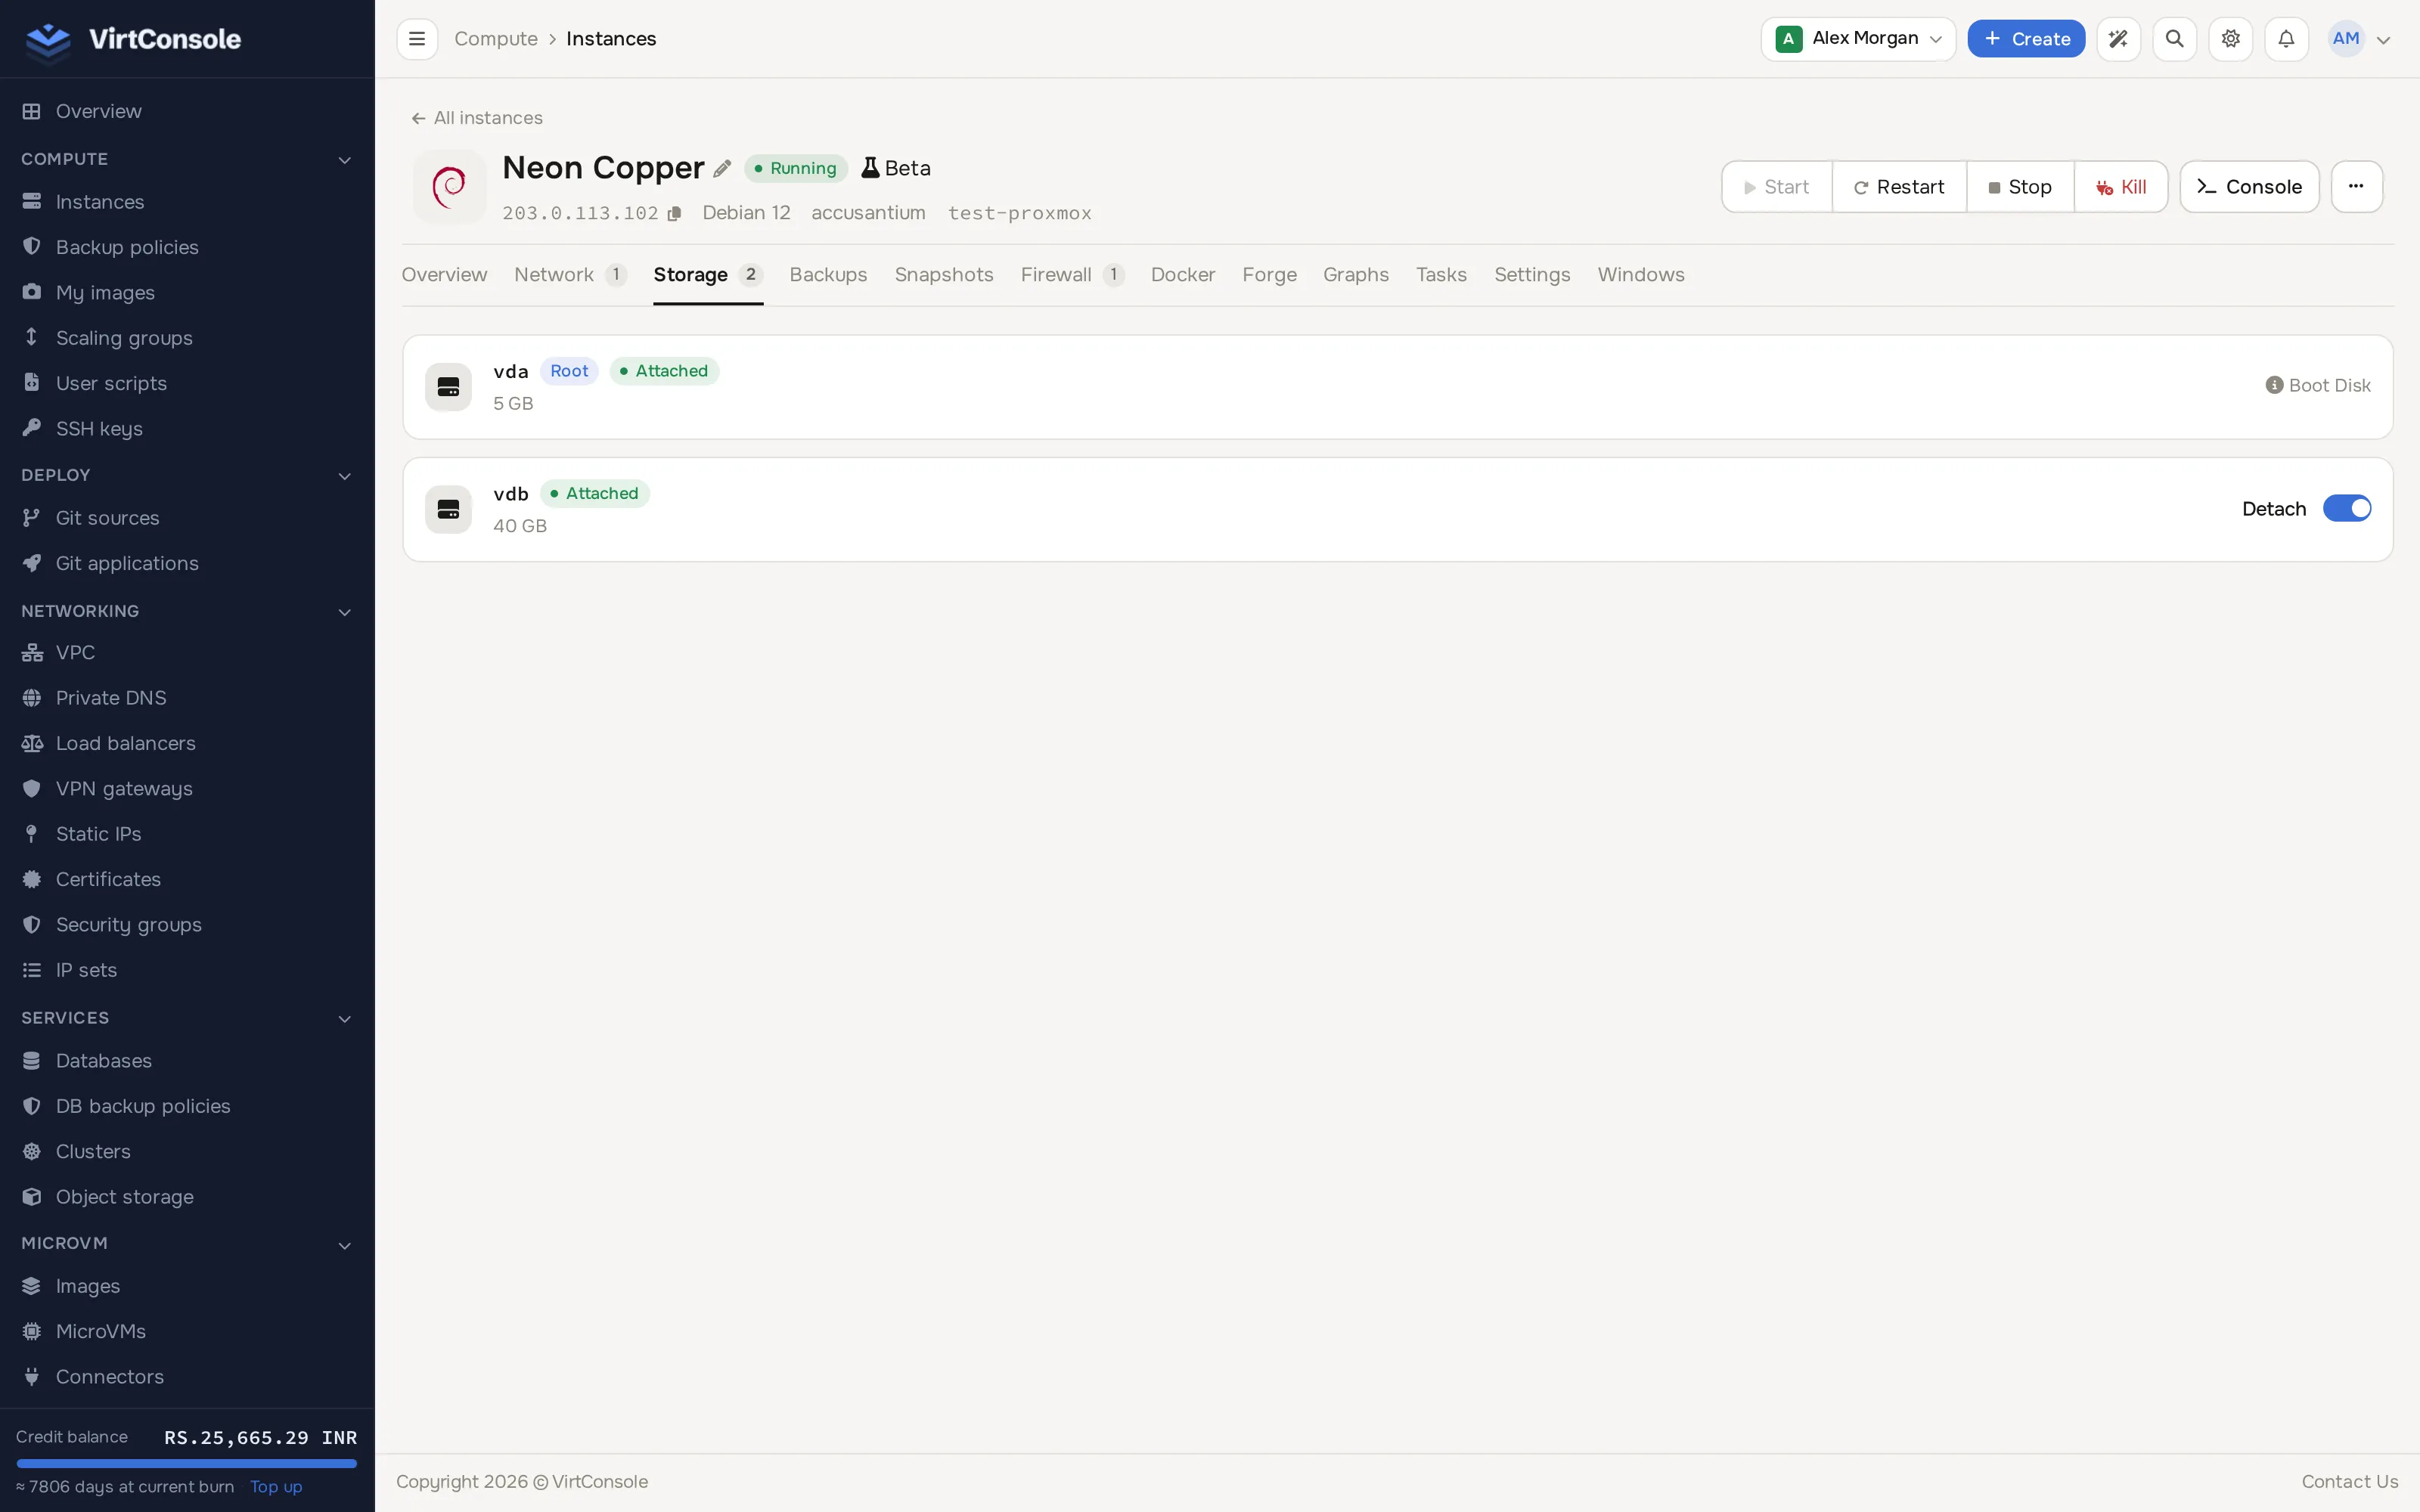
Task: Collapse the MICROVM section
Action: click(x=344, y=1245)
